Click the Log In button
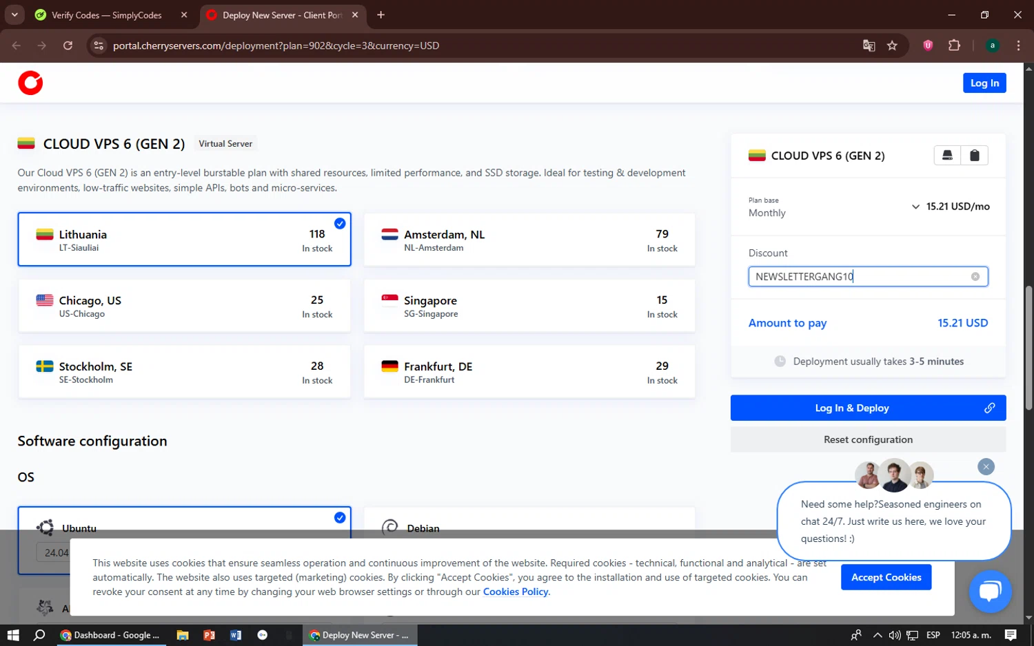1034x646 pixels. click(984, 83)
